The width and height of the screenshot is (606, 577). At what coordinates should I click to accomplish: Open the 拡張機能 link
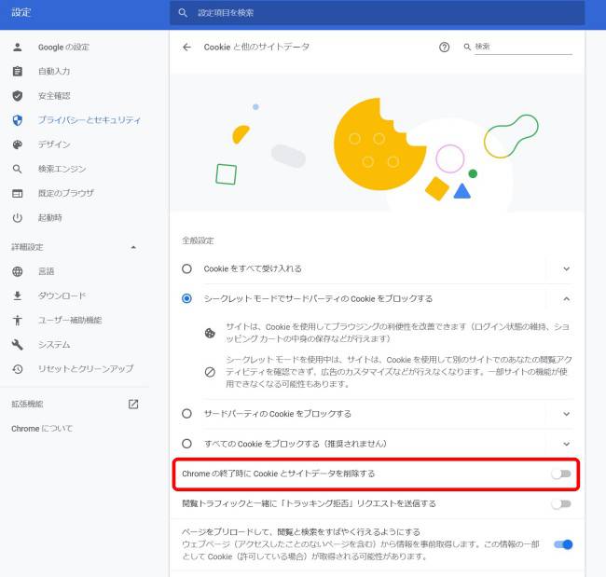click(x=27, y=405)
